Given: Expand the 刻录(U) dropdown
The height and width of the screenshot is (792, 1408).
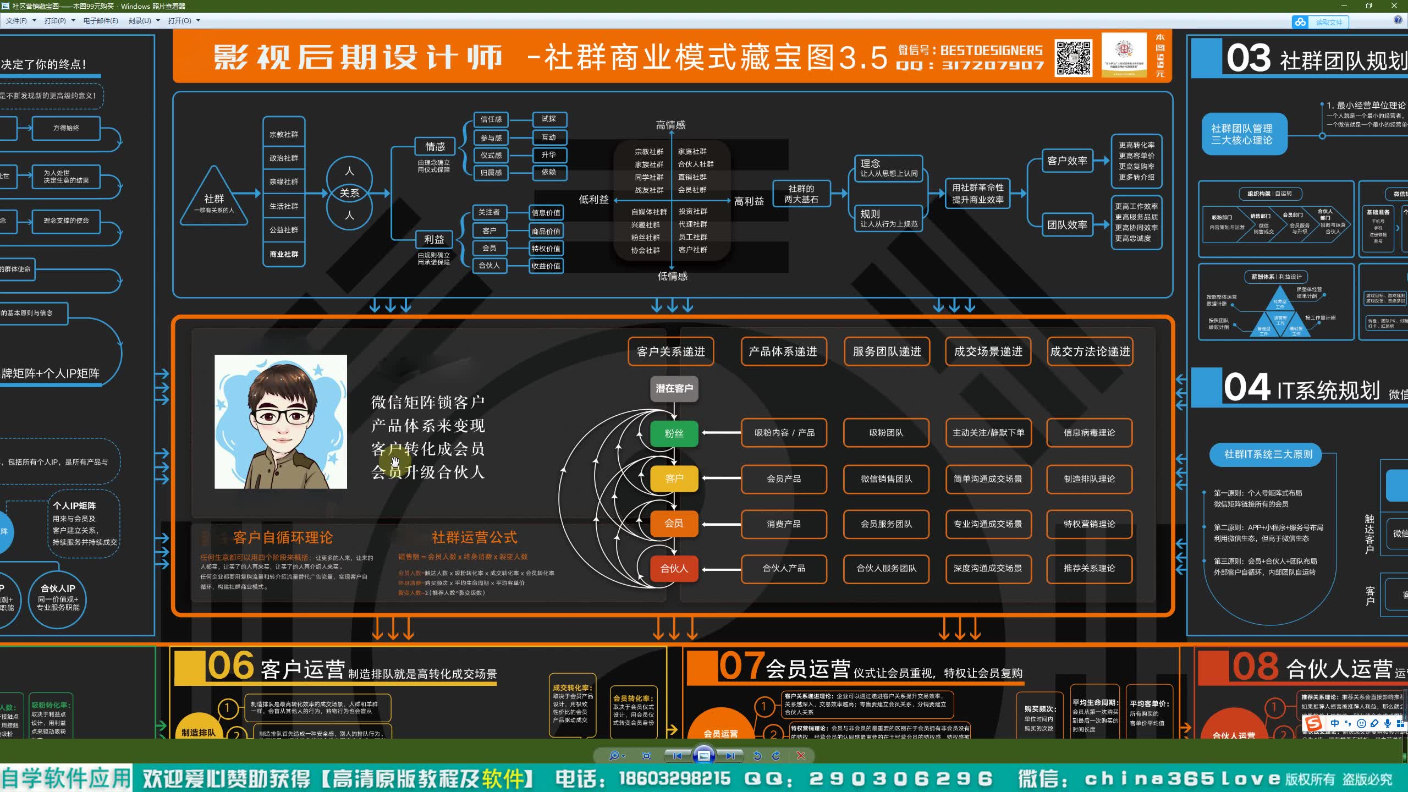Looking at the screenshot, I should pos(158,20).
